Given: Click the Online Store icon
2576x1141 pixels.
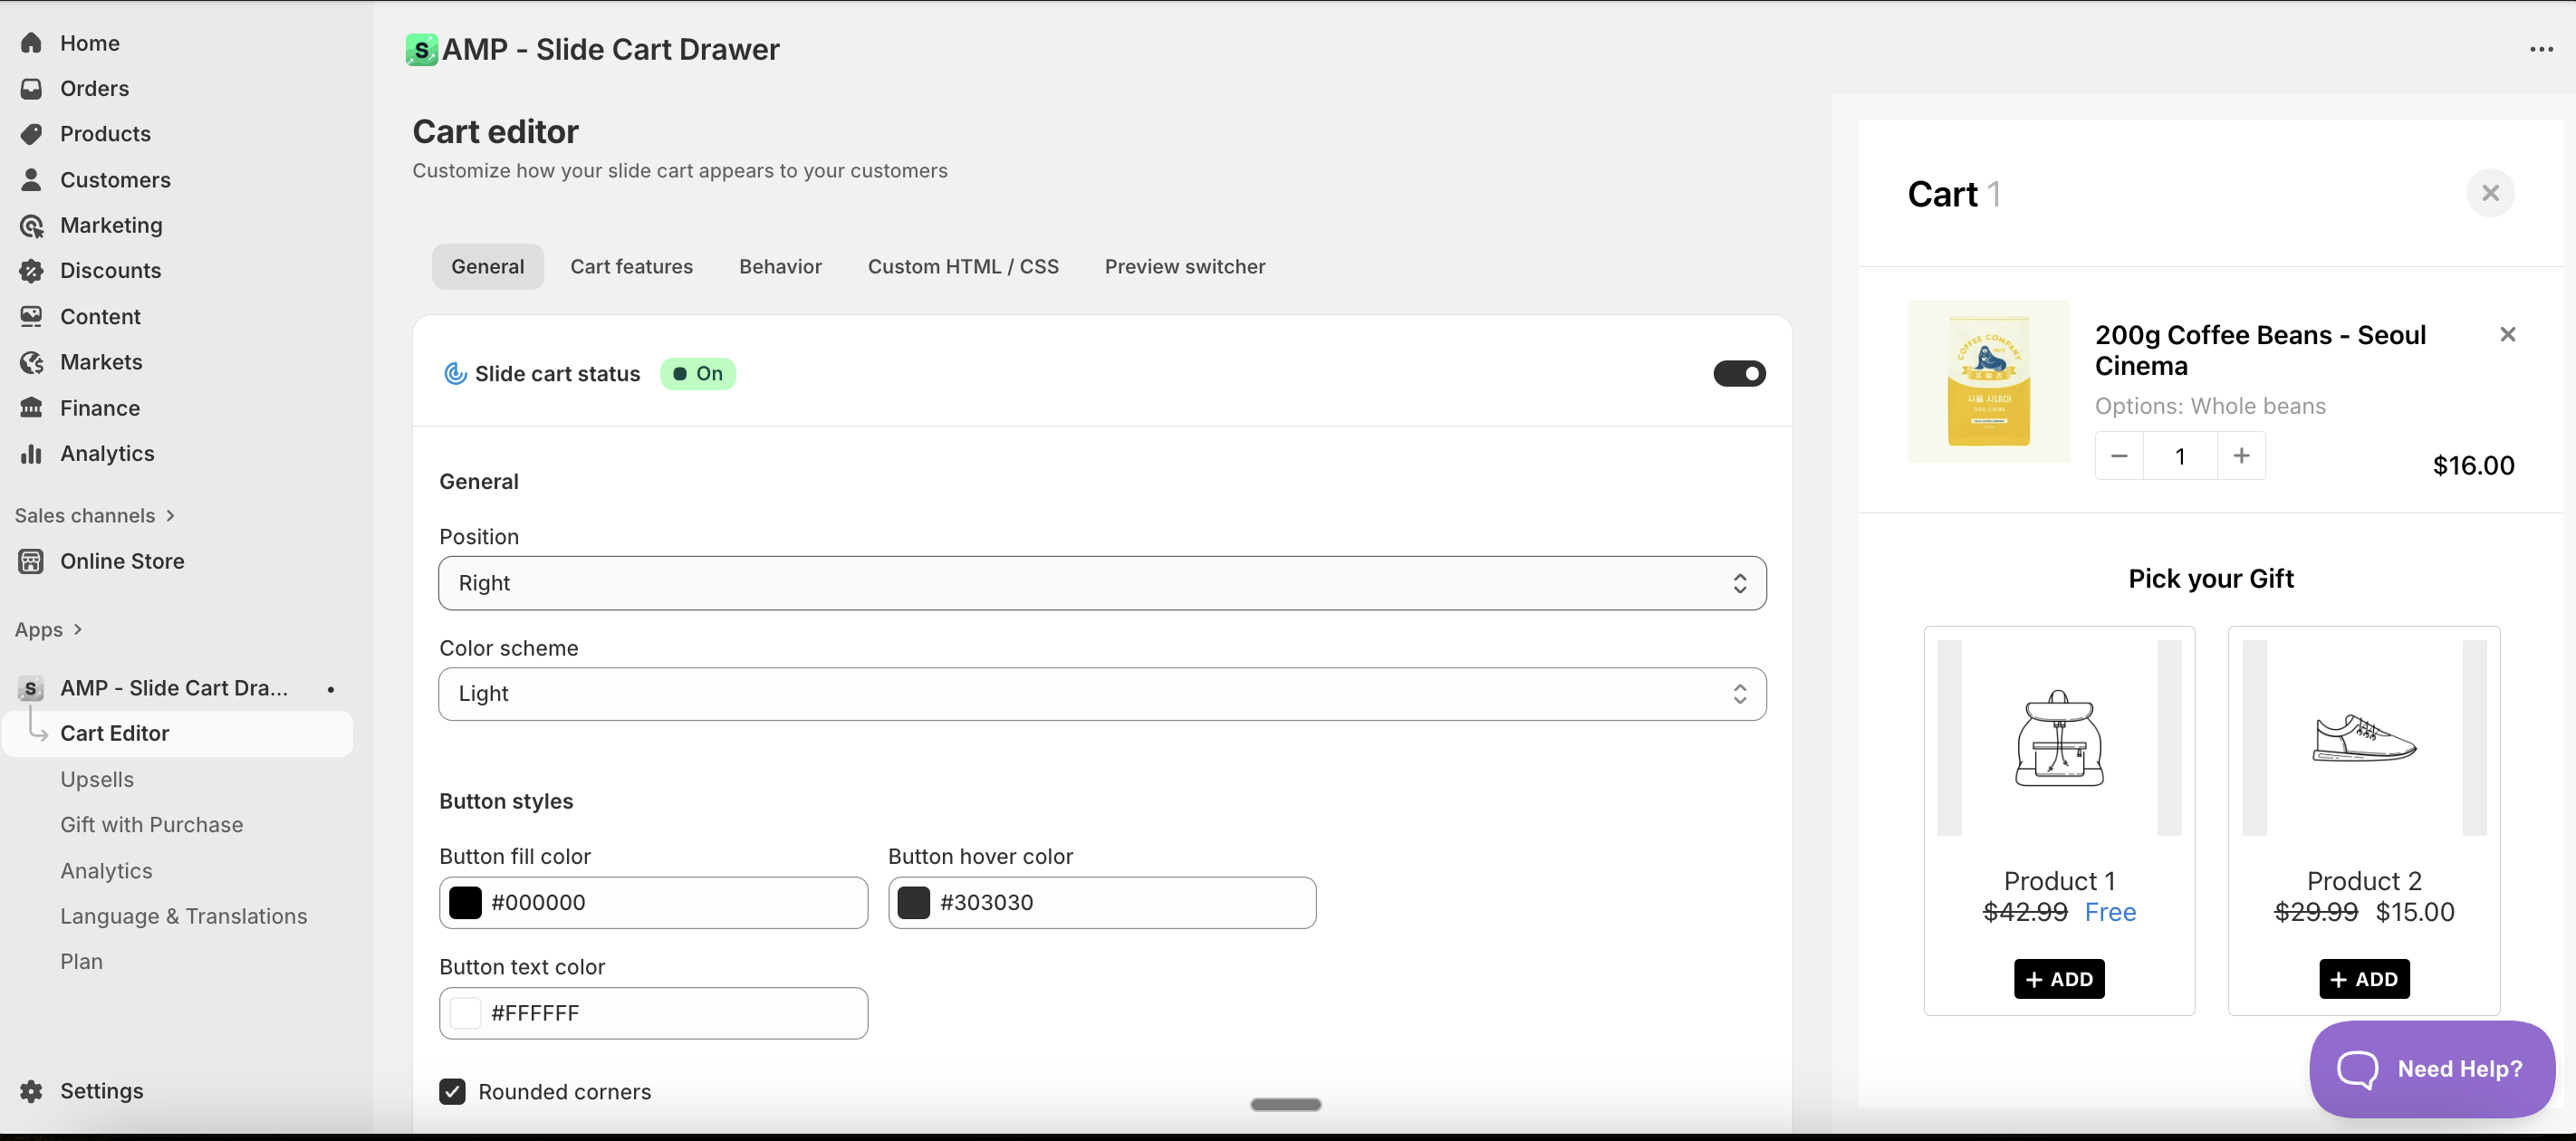Looking at the screenshot, I should tap(31, 561).
